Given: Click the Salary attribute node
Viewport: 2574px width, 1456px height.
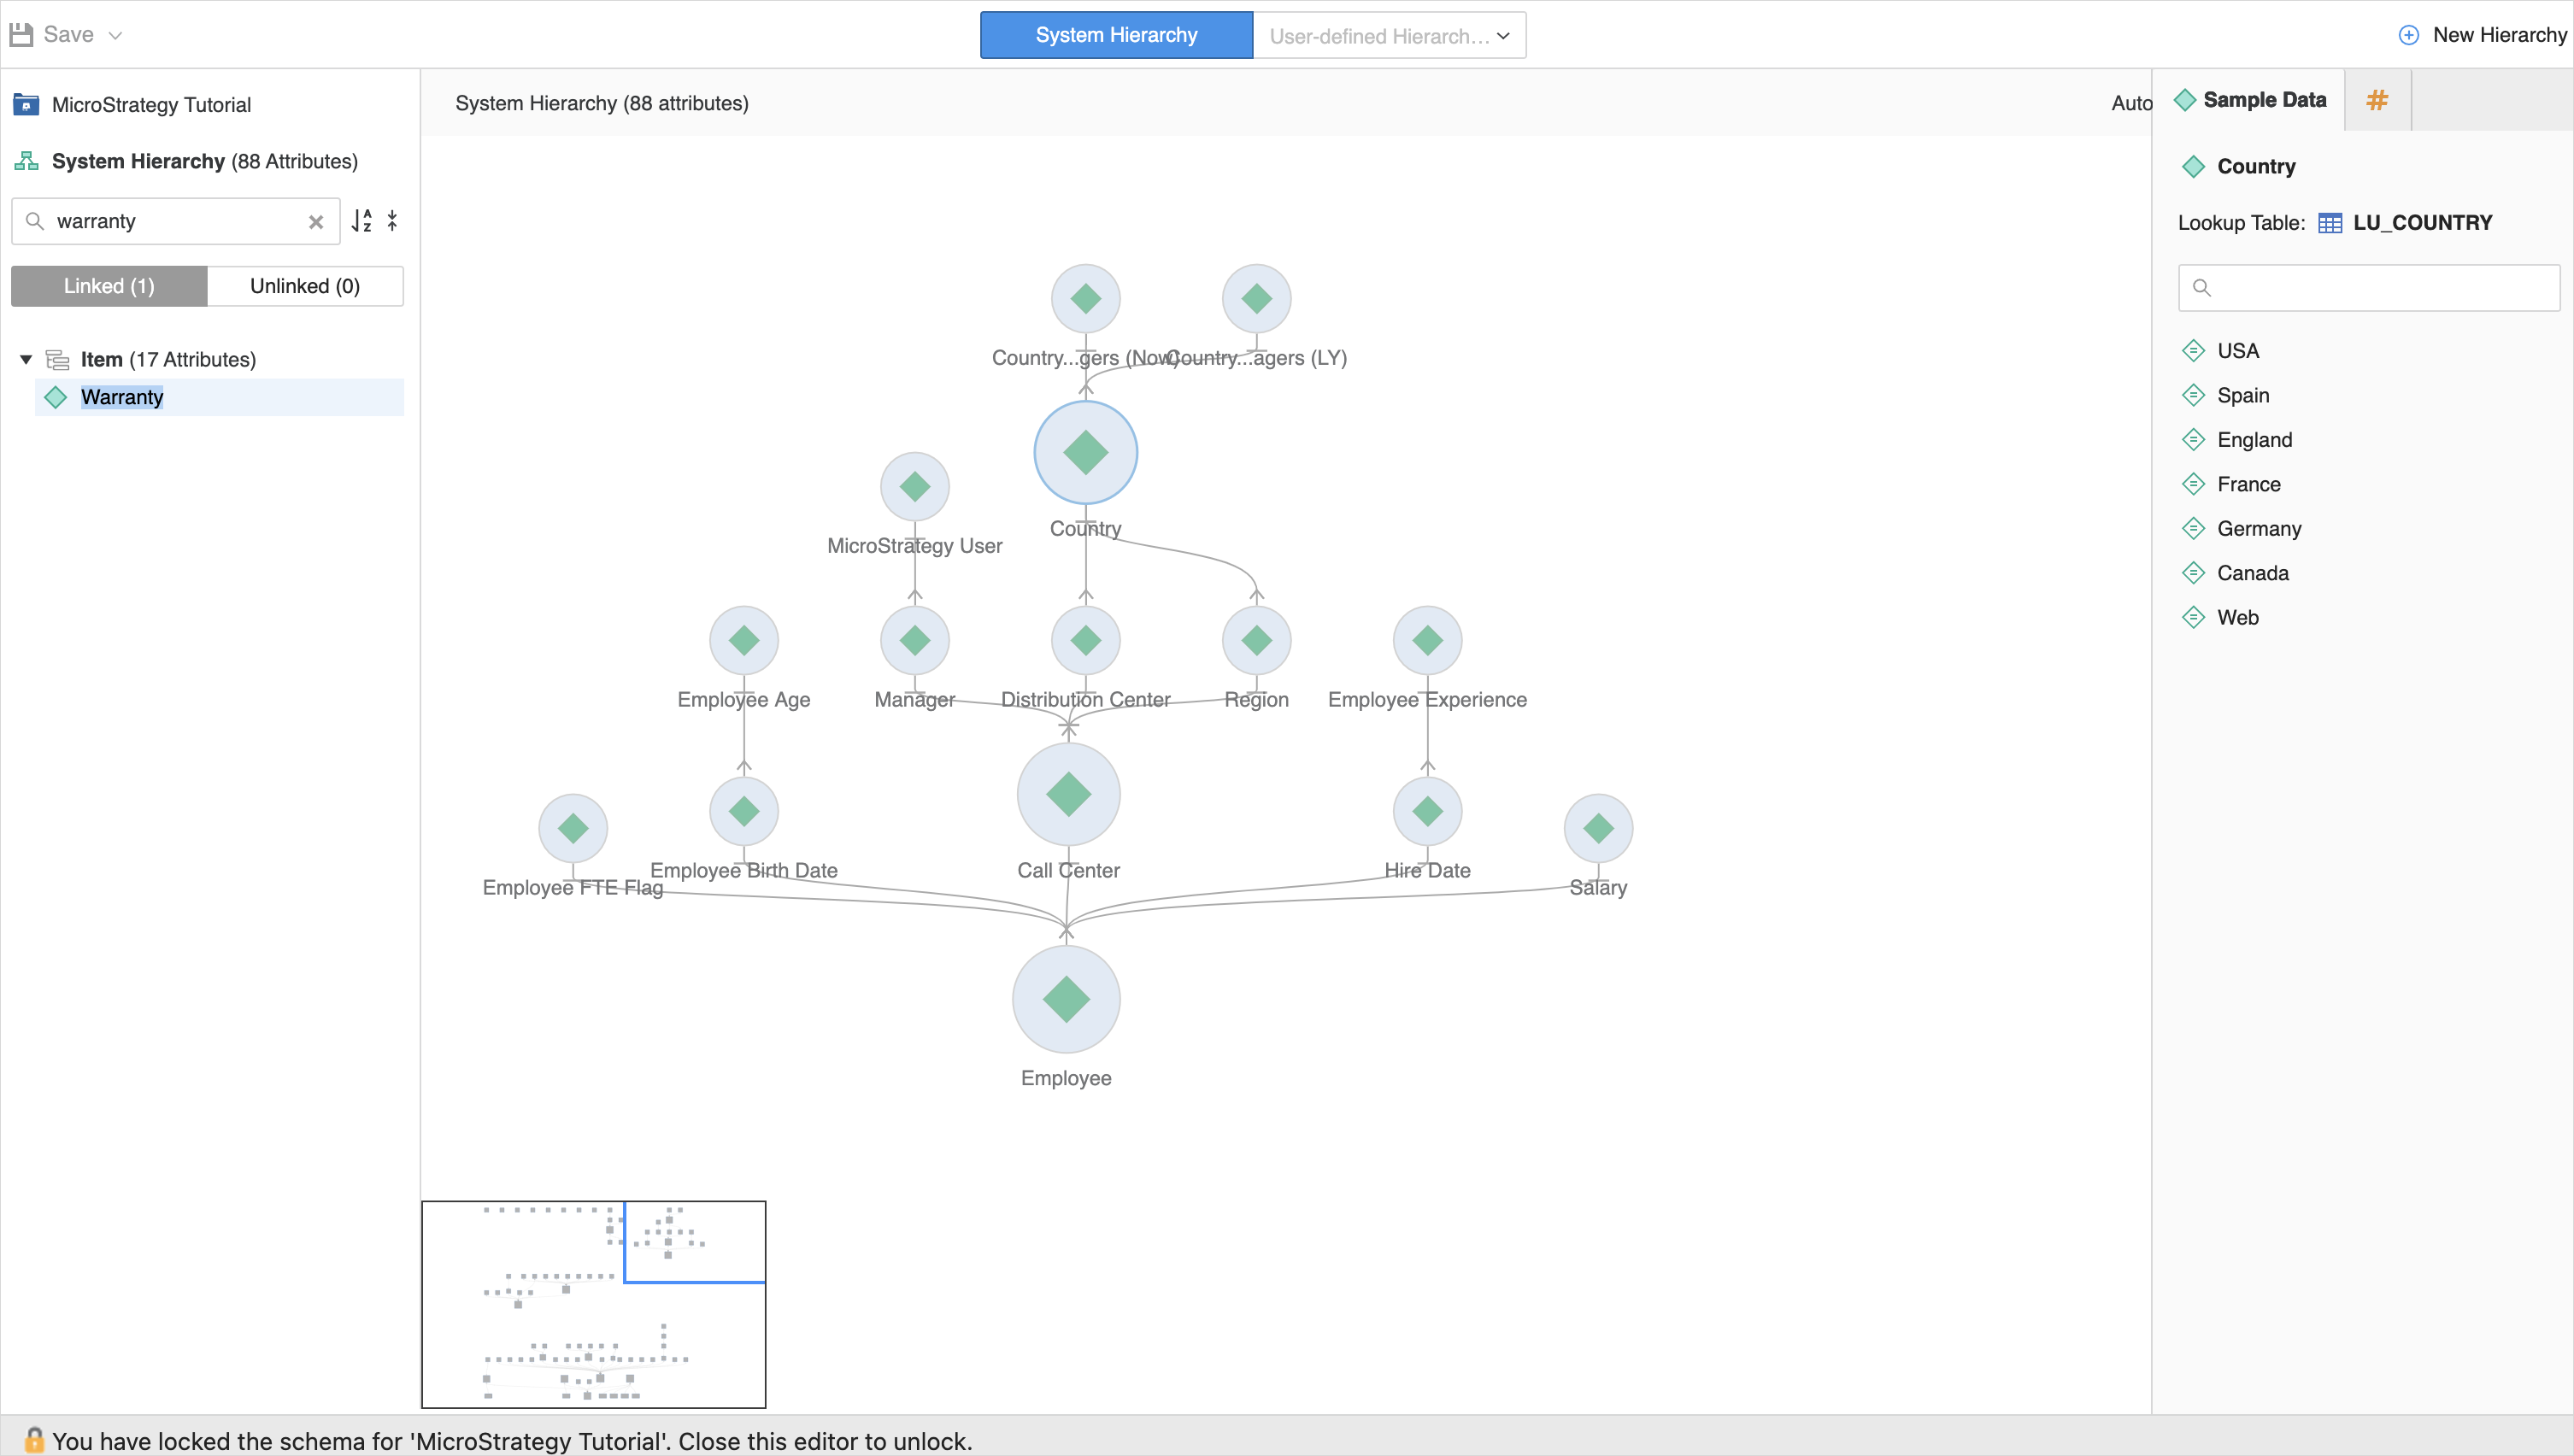Looking at the screenshot, I should click(1597, 828).
